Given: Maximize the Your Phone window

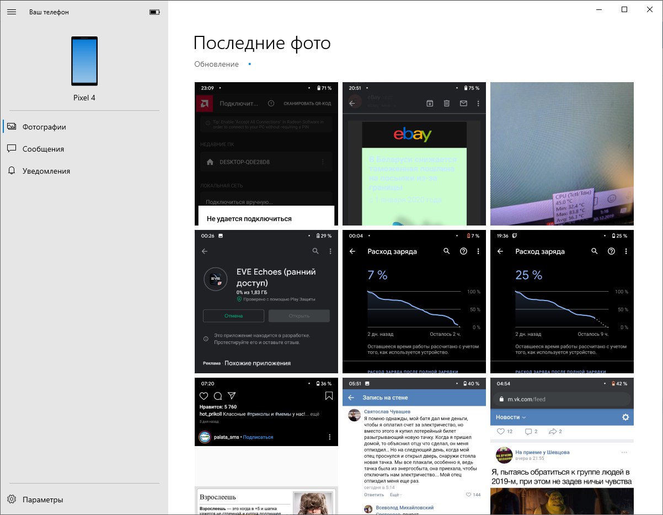Looking at the screenshot, I should click(x=624, y=9).
